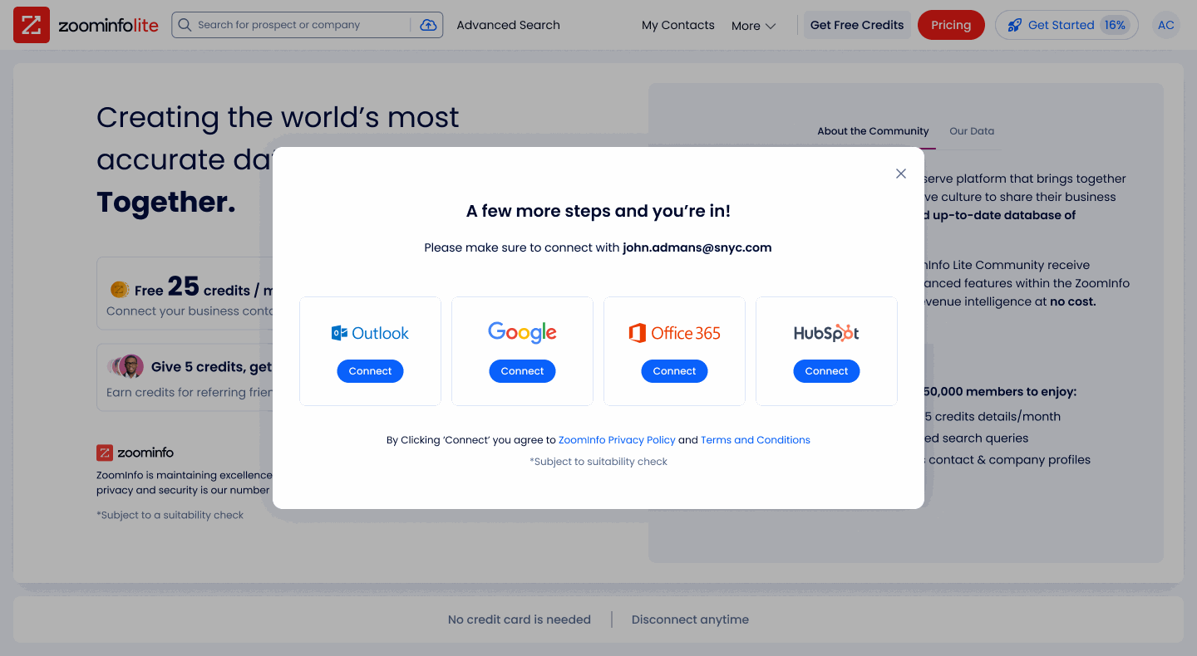Click the referral avatar photo icon
The height and width of the screenshot is (656, 1197).
point(130,366)
